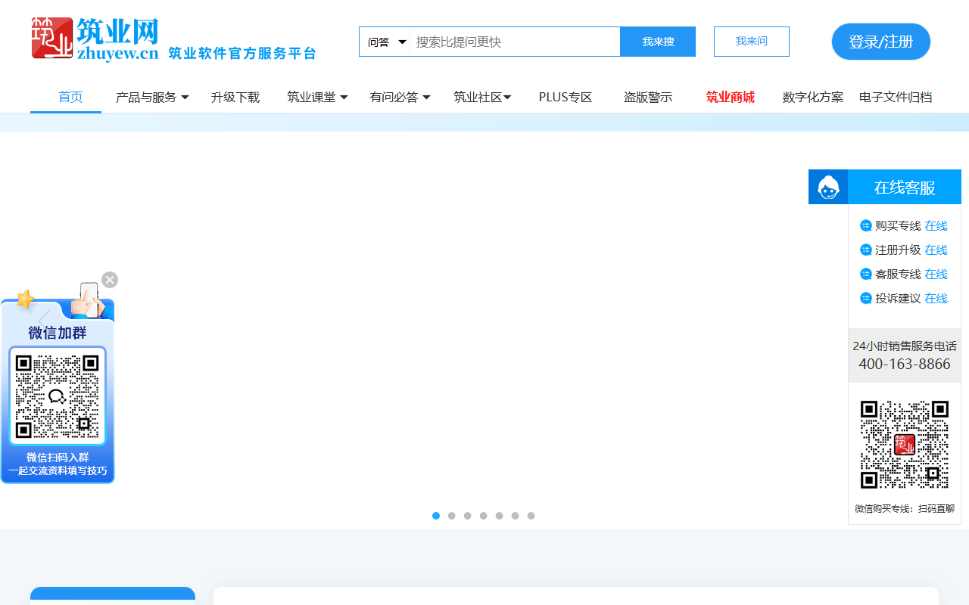Screen dimensions: 969x605
Task: Focus the 搜索比提问更快 search field
Action: point(515,42)
